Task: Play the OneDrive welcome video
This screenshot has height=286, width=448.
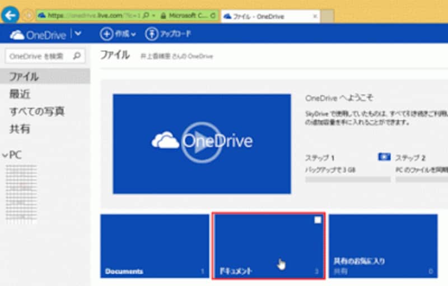Action: 202,144
